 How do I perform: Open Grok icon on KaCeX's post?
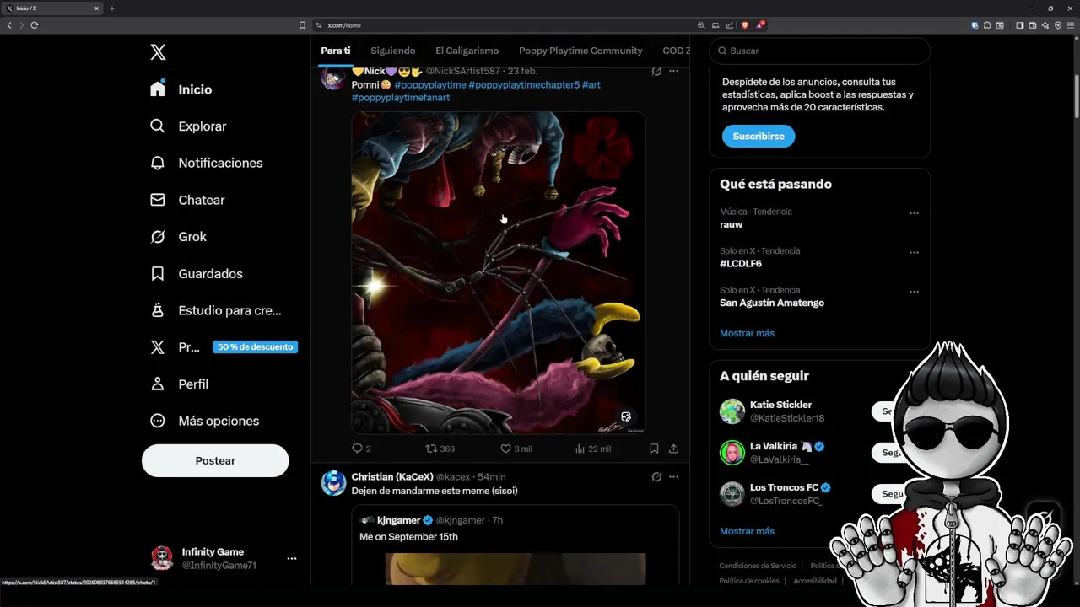pyautogui.click(x=656, y=477)
